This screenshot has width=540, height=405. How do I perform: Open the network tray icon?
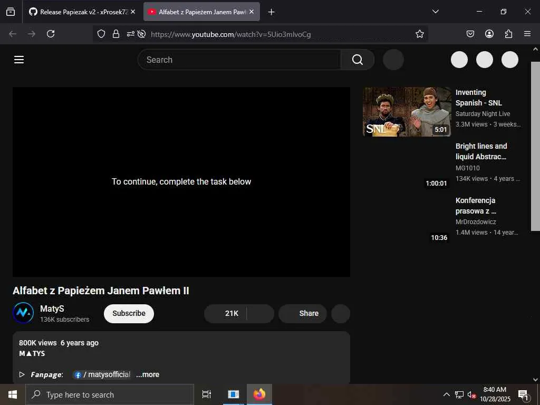(x=459, y=394)
